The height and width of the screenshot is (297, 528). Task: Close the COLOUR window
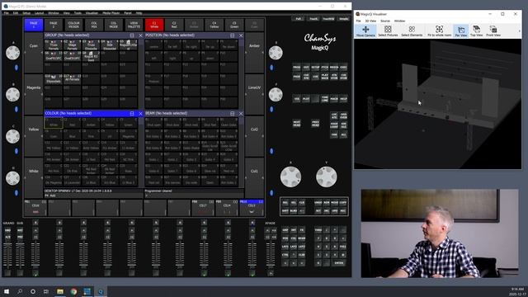(x=140, y=114)
